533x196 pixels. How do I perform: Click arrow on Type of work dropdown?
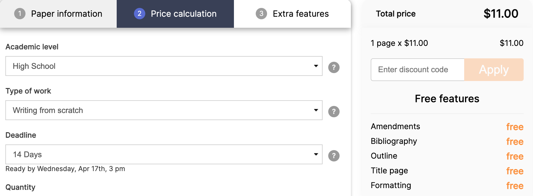[x=316, y=110]
